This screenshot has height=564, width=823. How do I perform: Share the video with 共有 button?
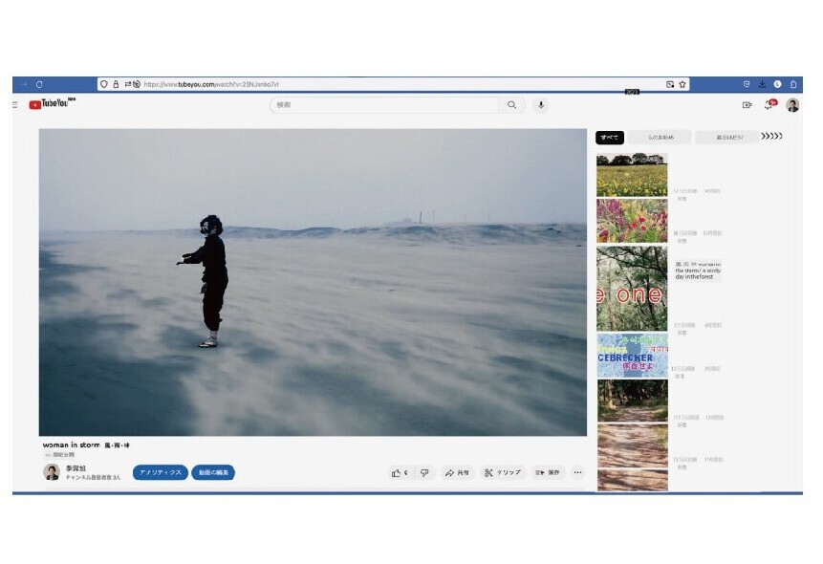tap(457, 472)
